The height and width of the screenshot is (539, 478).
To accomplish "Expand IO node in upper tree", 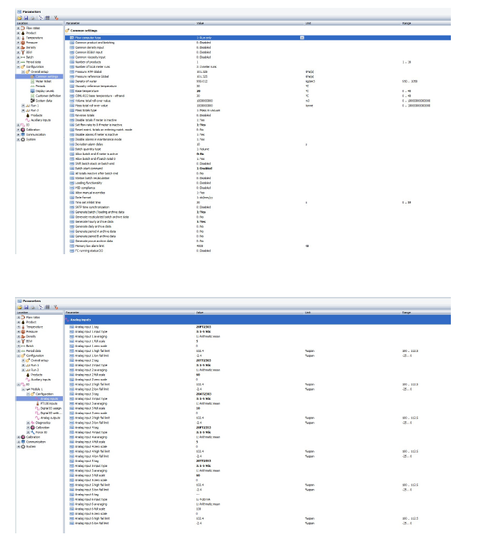I will pos(19,125).
